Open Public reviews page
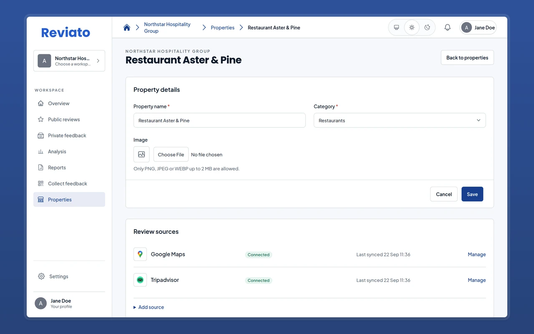The image size is (534, 334). coord(69,119)
